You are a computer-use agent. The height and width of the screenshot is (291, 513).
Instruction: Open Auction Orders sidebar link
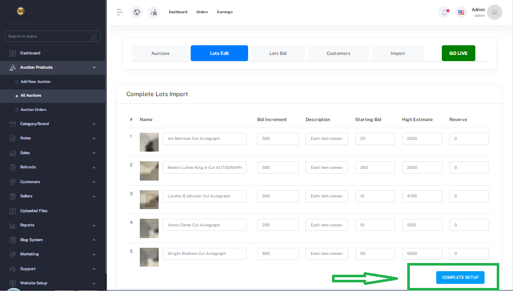pos(34,110)
